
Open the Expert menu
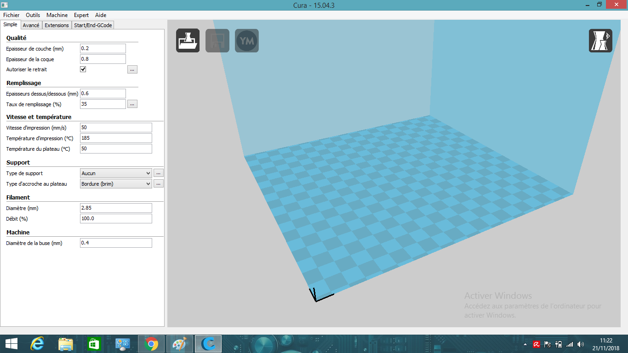pos(81,15)
